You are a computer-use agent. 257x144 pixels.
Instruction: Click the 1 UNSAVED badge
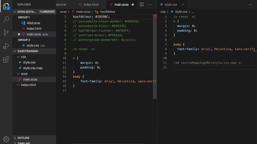47,12
